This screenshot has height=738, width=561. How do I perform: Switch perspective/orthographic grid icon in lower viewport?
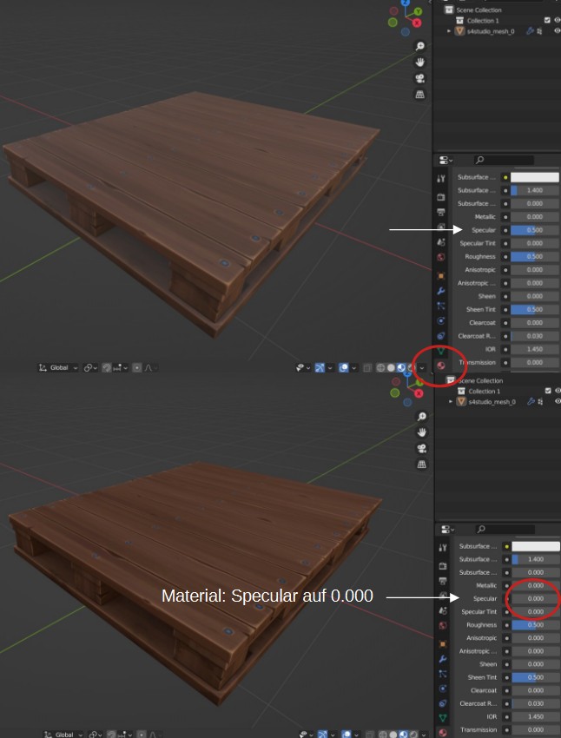pyautogui.click(x=422, y=465)
